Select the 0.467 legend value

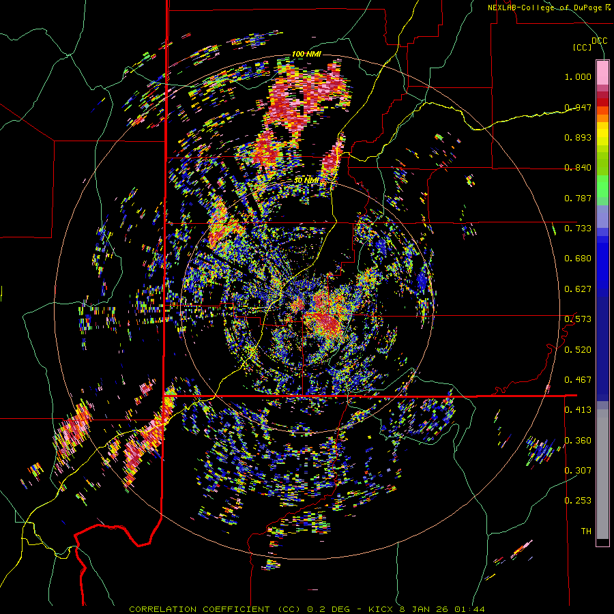click(x=578, y=380)
